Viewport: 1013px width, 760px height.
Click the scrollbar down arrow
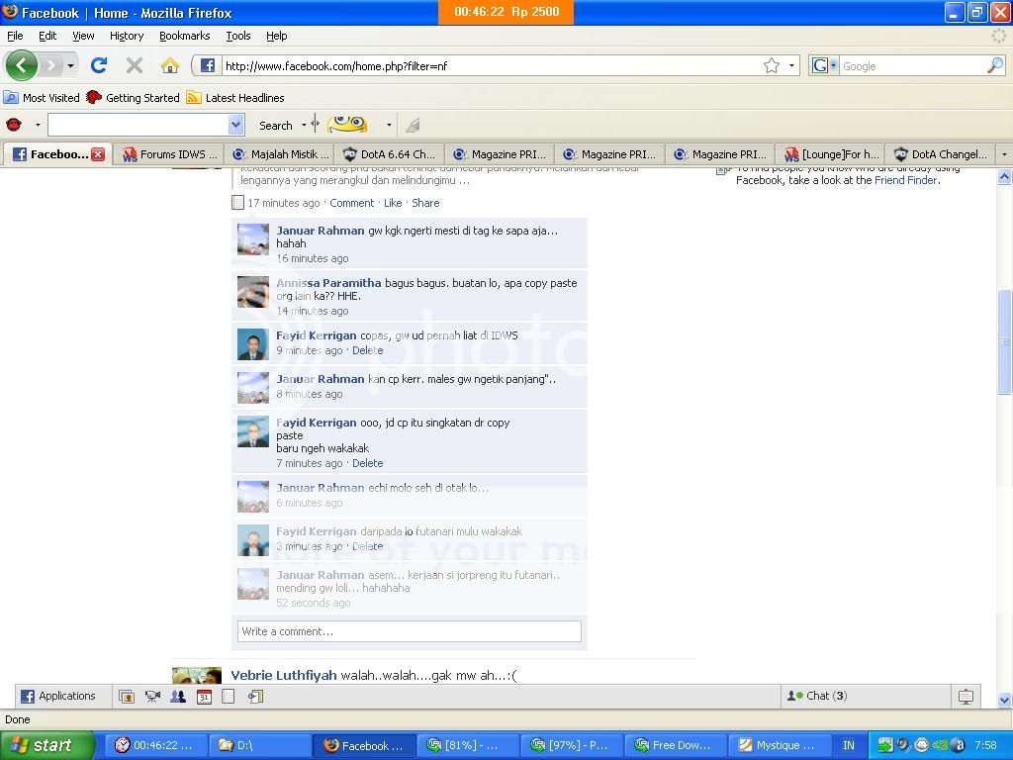coord(1005,700)
